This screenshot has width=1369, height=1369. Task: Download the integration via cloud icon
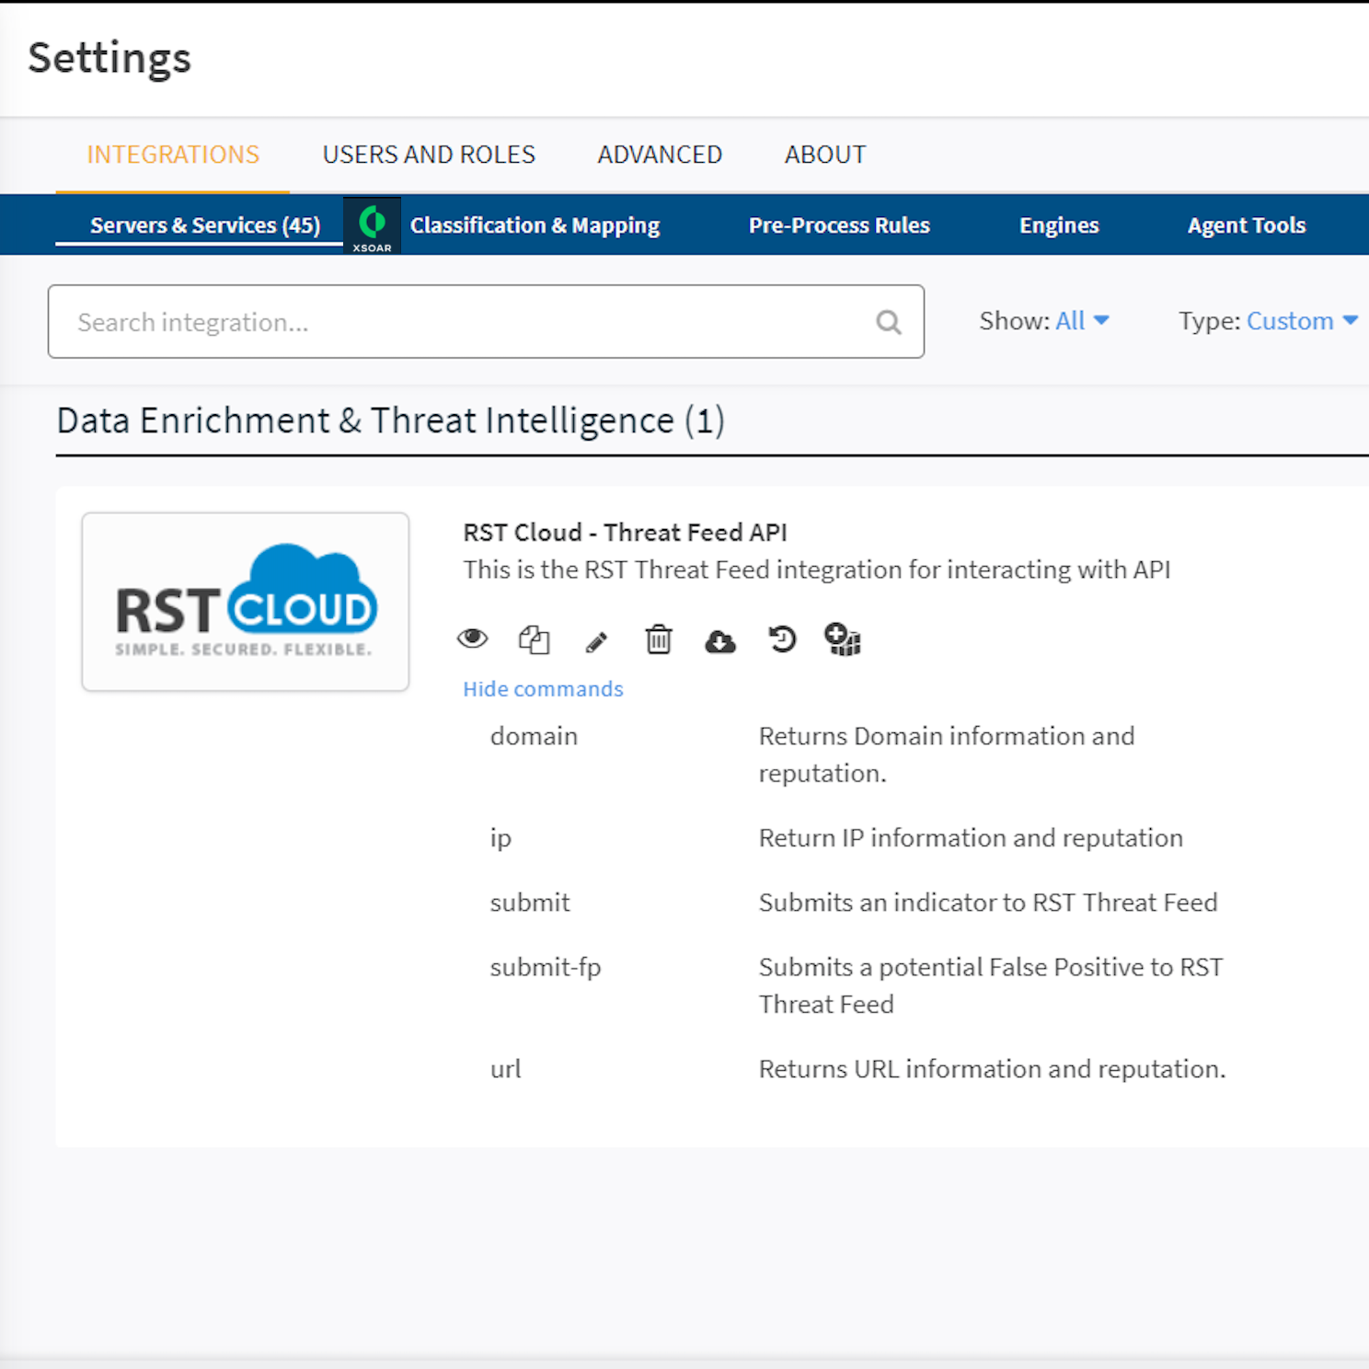[x=720, y=640]
